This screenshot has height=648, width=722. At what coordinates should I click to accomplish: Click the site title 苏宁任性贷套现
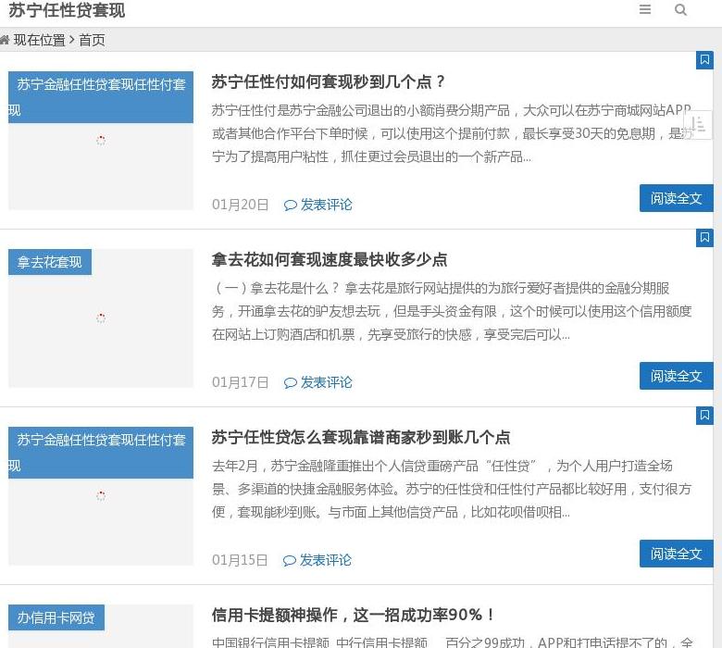pos(67,10)
